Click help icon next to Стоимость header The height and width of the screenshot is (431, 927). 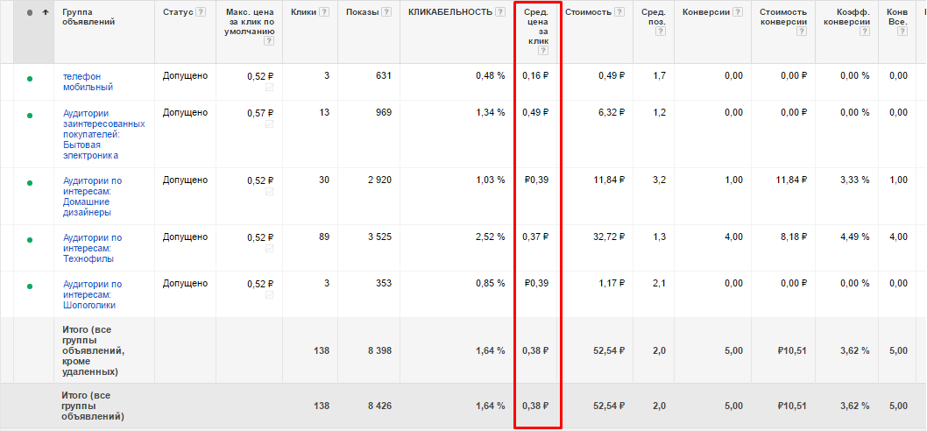point(619,12)
